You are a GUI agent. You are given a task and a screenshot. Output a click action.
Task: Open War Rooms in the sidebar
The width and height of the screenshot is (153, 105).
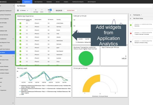[x=8, y=52]
